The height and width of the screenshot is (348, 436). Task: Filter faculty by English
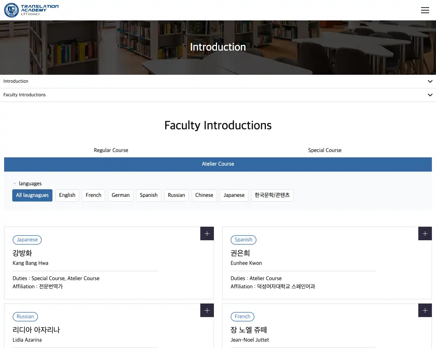67,195
